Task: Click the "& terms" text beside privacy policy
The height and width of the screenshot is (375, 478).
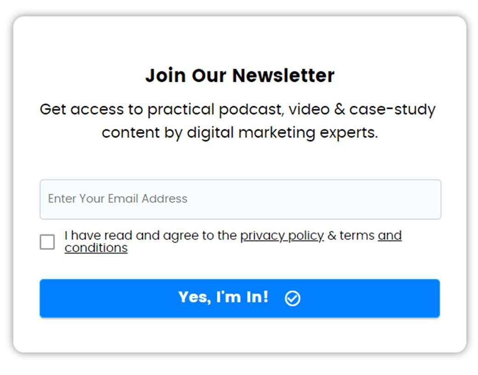Action: pyautogui.click(x=351, y=236)
